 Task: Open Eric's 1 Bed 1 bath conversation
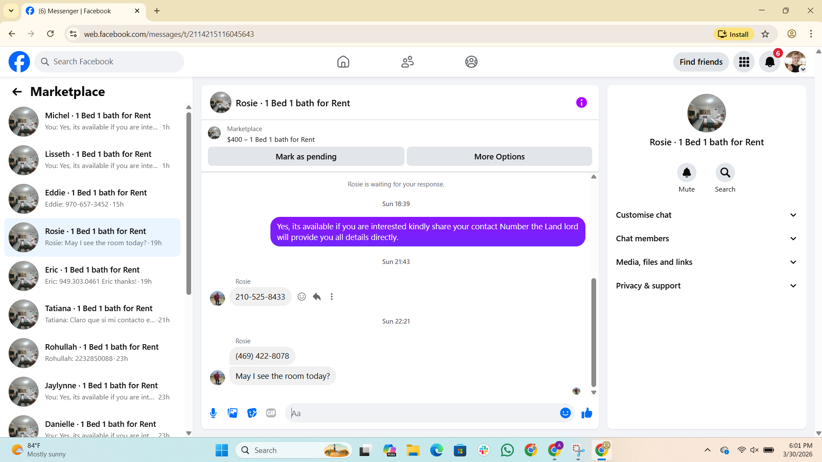pyautogui.click(x=92, y=276)
